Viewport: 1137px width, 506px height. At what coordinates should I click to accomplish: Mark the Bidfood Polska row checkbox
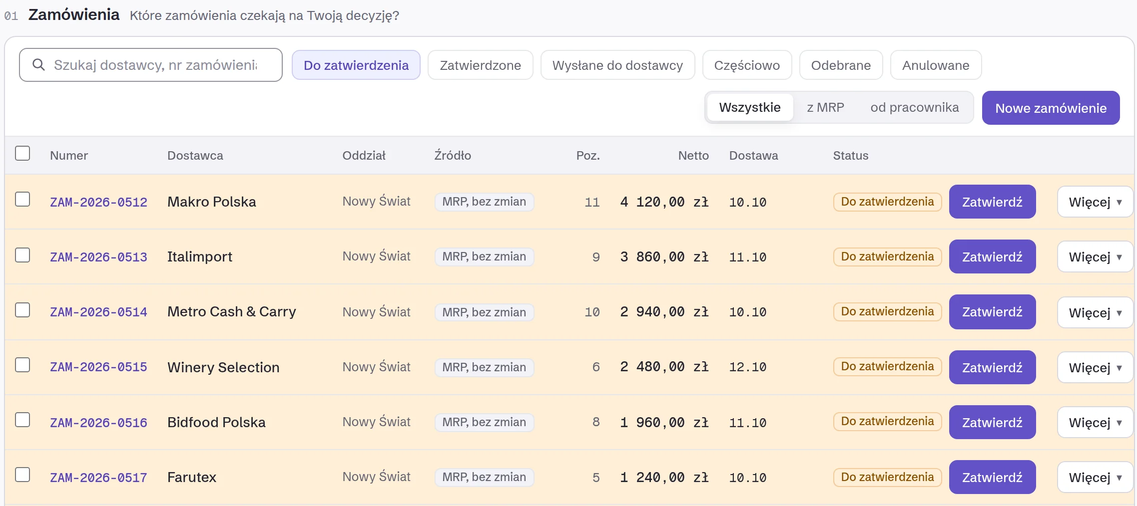click(x=22, y=420)
